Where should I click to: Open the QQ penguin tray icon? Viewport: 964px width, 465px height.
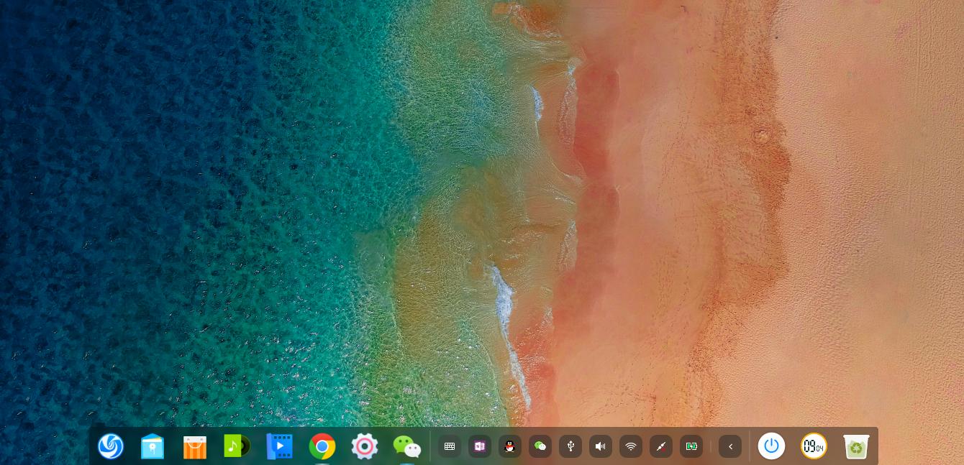tap(510, 446)
